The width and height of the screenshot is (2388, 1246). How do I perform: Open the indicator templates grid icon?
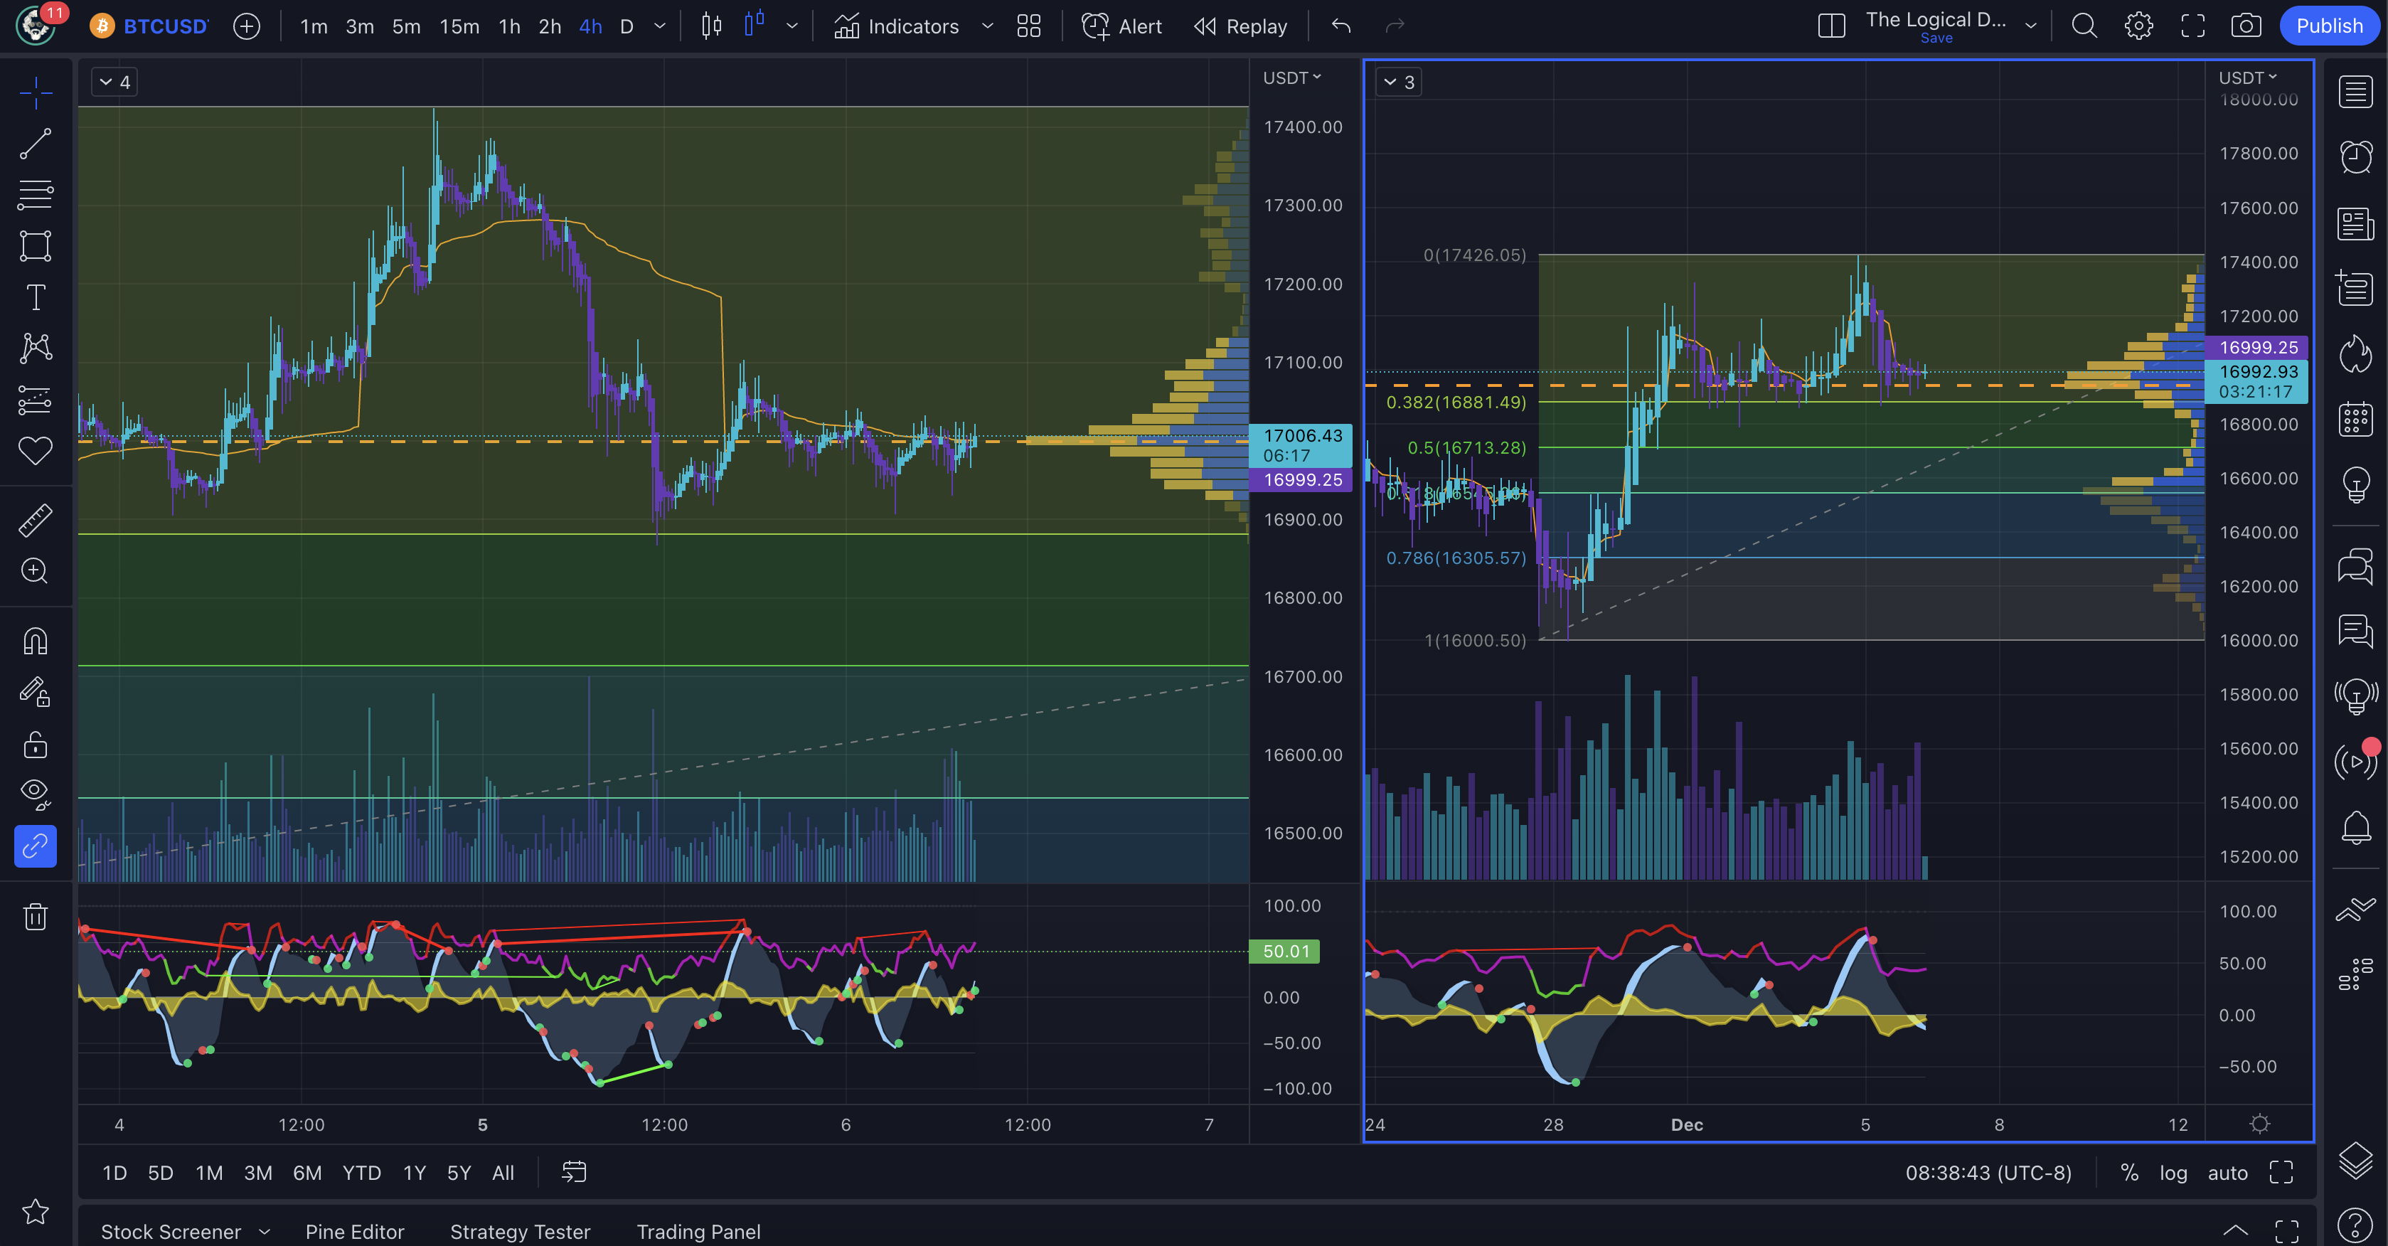[x=1029, y=26]
